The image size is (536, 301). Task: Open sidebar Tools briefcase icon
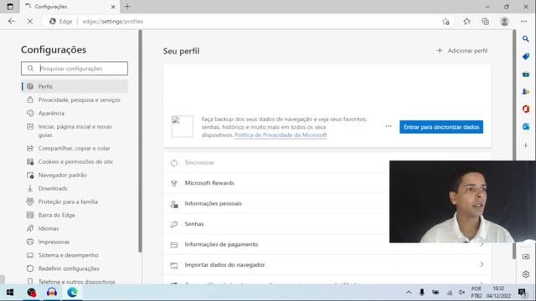[526, 74]
